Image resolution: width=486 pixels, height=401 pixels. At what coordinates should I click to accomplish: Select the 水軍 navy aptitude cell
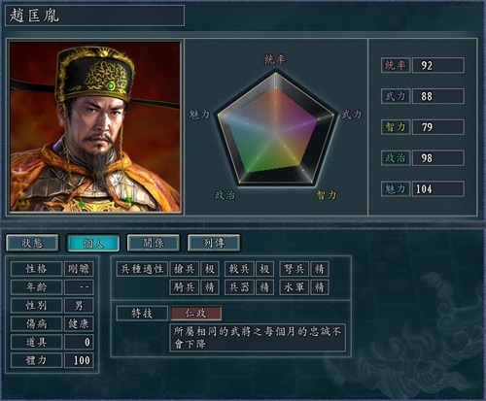point(294,287)
